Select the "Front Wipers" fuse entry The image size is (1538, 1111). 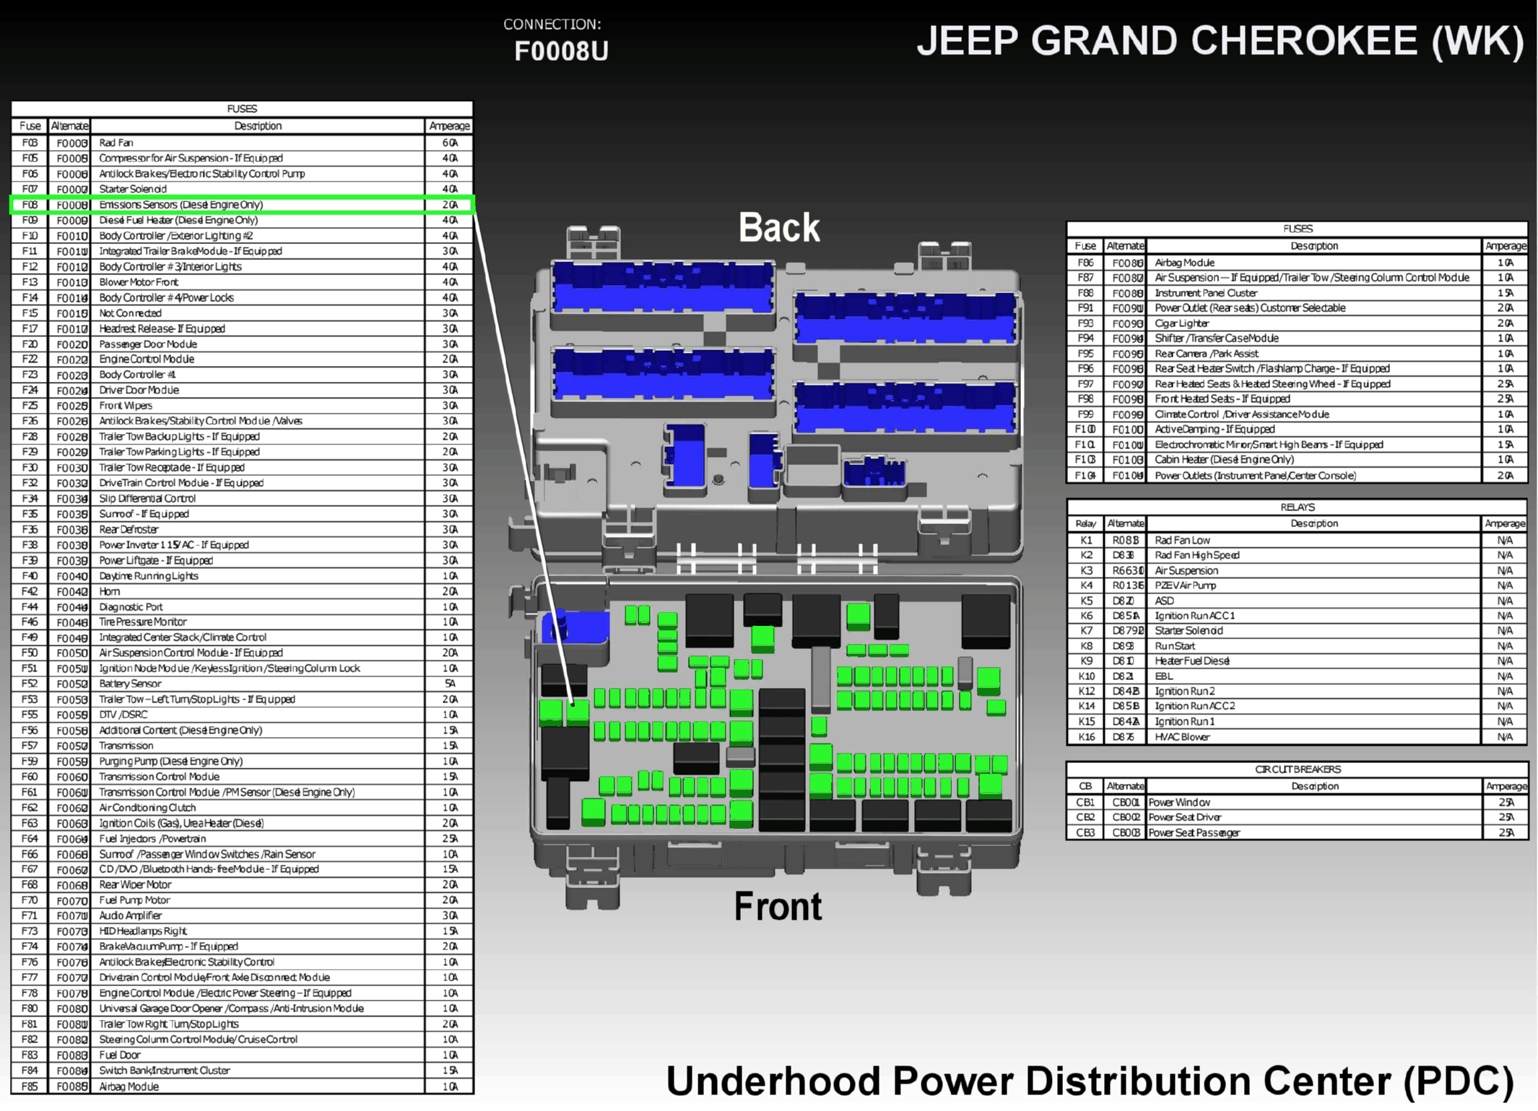coord(126,406)
